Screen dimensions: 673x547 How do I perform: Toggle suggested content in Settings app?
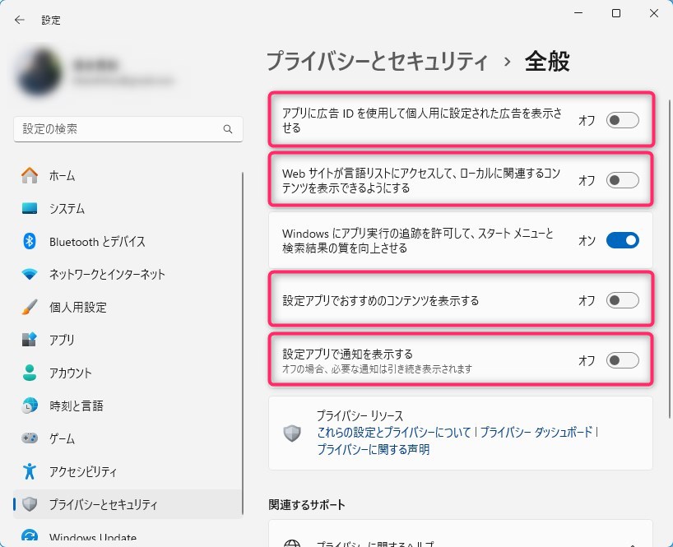click(622, 300)
